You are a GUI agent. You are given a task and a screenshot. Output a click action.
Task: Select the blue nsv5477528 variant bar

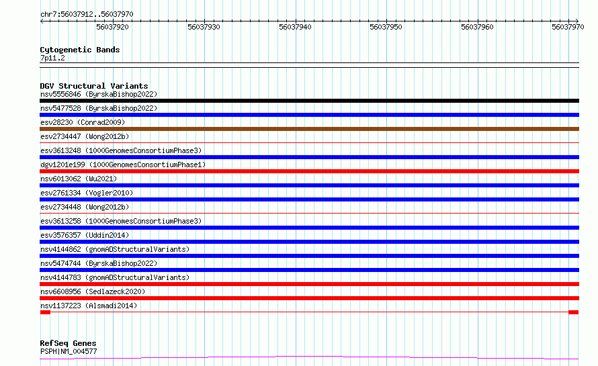(309, 115)
